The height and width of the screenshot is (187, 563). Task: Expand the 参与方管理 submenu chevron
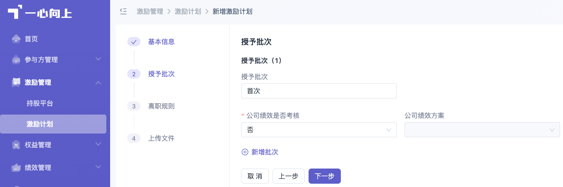(98, 59)
